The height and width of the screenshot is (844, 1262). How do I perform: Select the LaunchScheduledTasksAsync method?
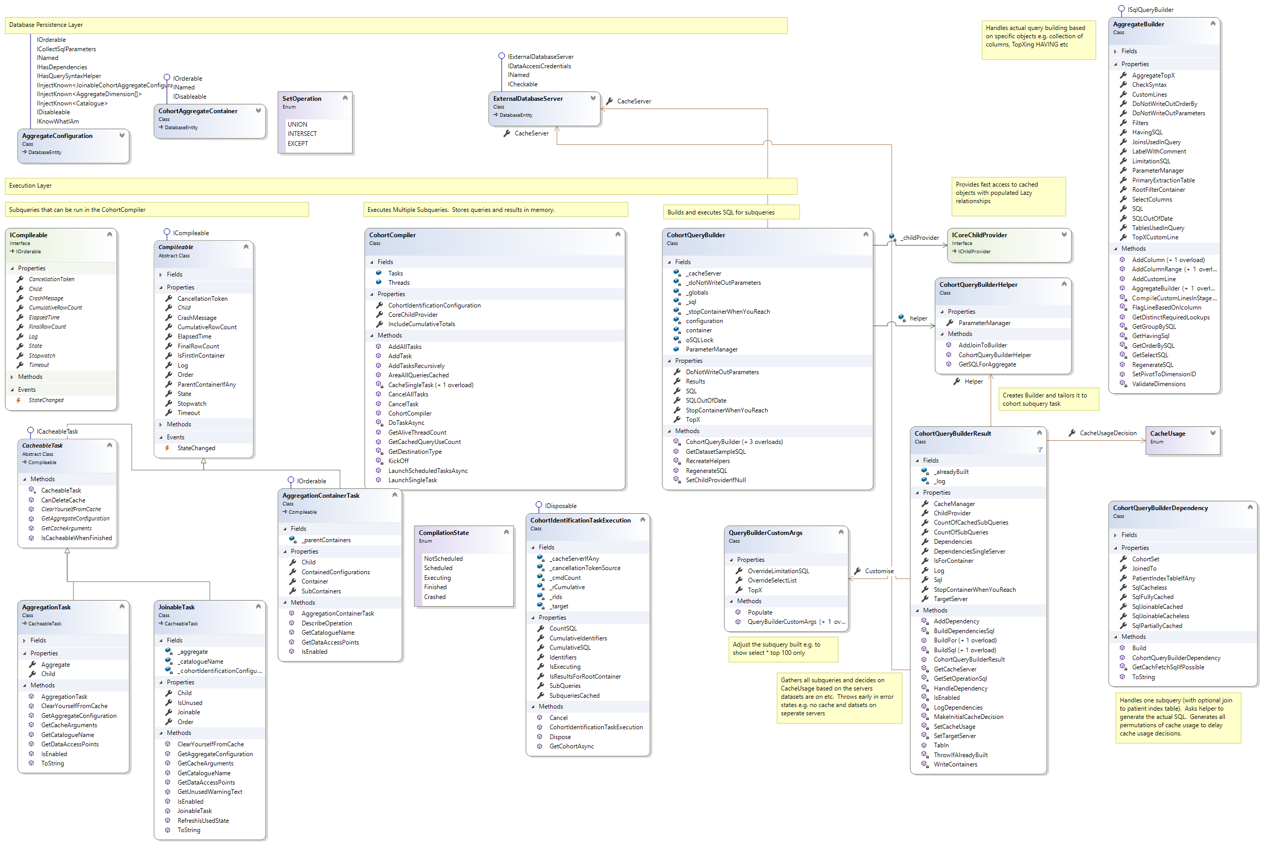point(428,471)
